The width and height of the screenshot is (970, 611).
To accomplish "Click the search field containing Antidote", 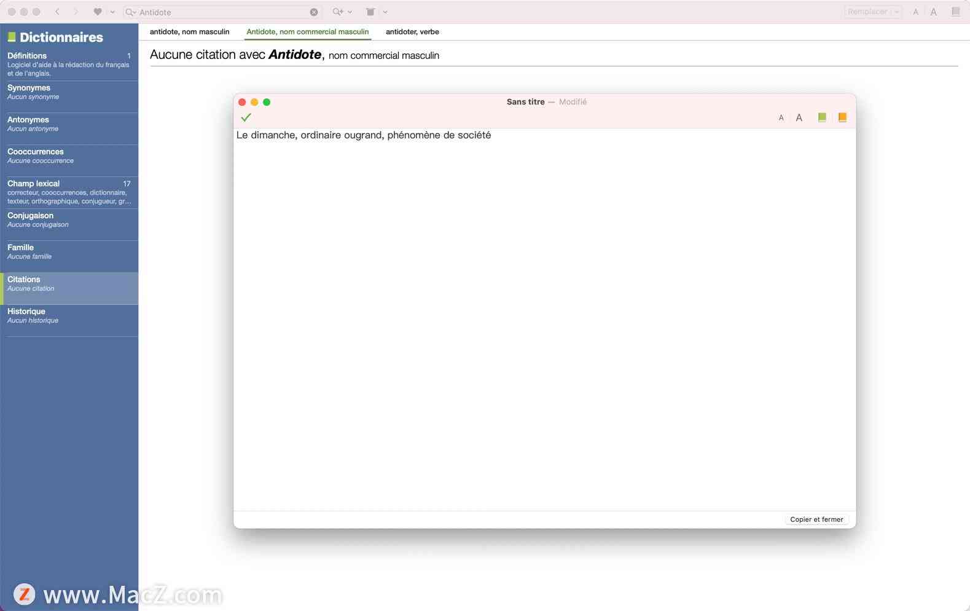I will click(x=222, y=12).
